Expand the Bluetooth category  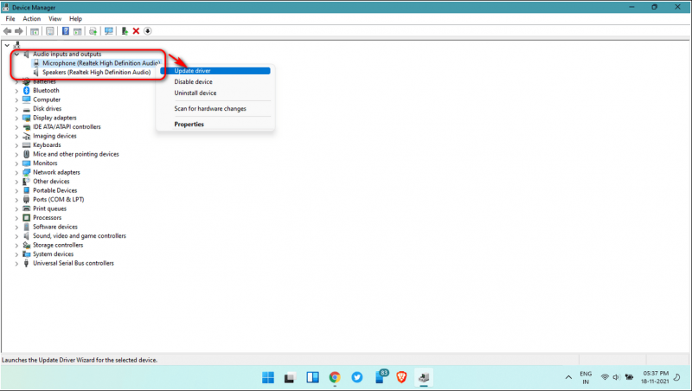[16, 91]
